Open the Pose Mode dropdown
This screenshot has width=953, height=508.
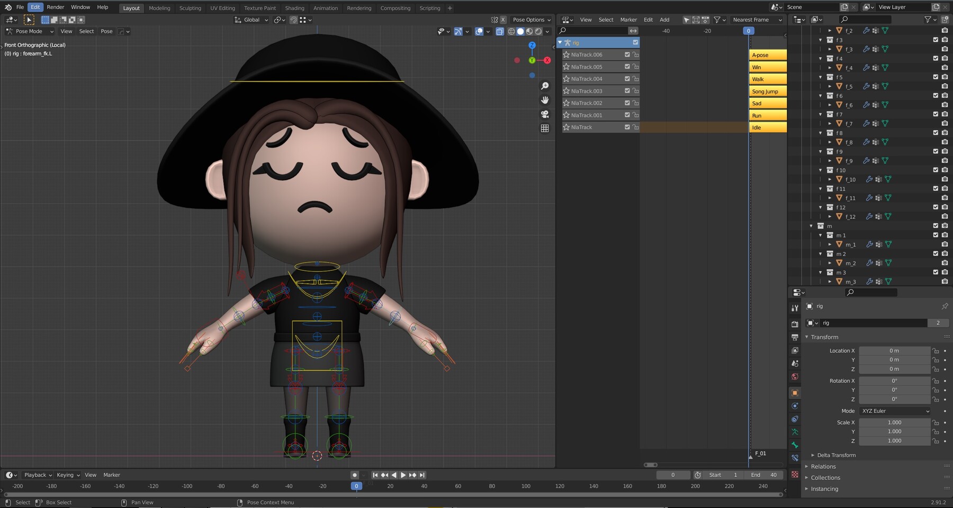(x=30, y=31)
